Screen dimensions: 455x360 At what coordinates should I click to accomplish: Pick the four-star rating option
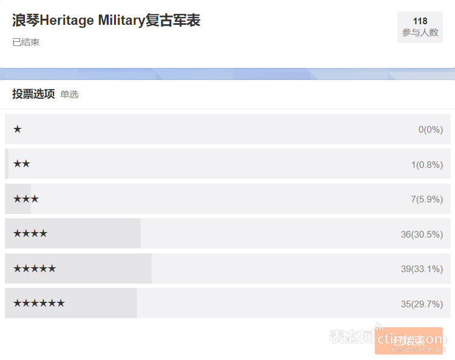pos(30,233)
